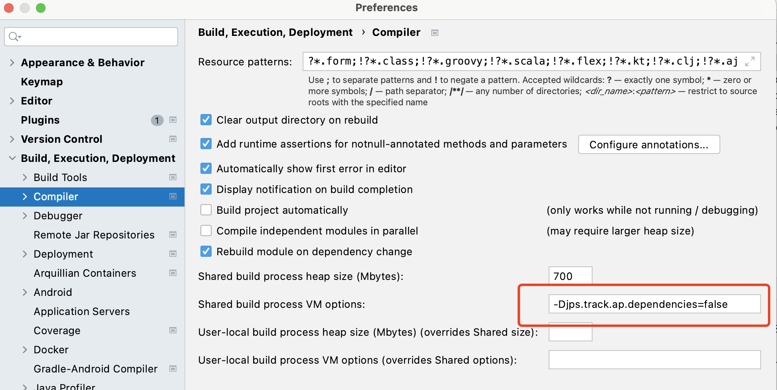Screen dimensions: 777x390
Task: Click Build, Execution, Deployment breadcrumb
Action: pyautogui.click(x=275, y=32)
